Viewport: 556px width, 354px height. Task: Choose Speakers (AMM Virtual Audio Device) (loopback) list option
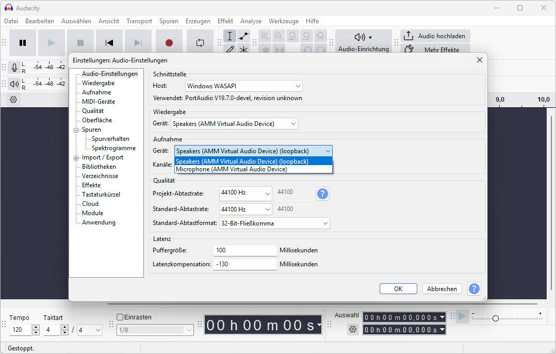(254, 162)
